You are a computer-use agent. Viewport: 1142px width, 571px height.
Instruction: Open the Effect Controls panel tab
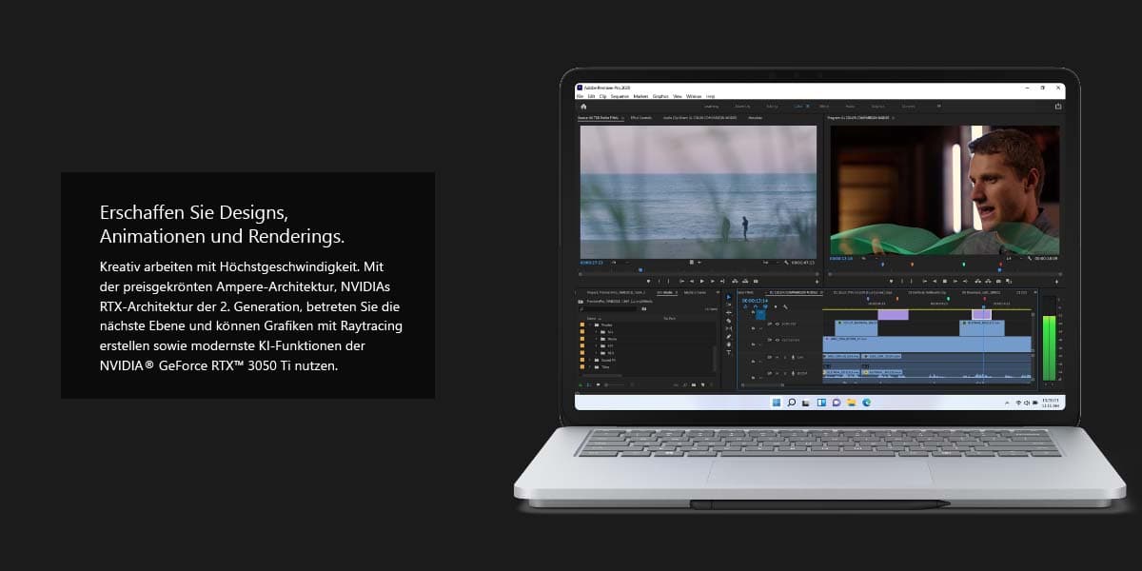[x=641, y=118]
